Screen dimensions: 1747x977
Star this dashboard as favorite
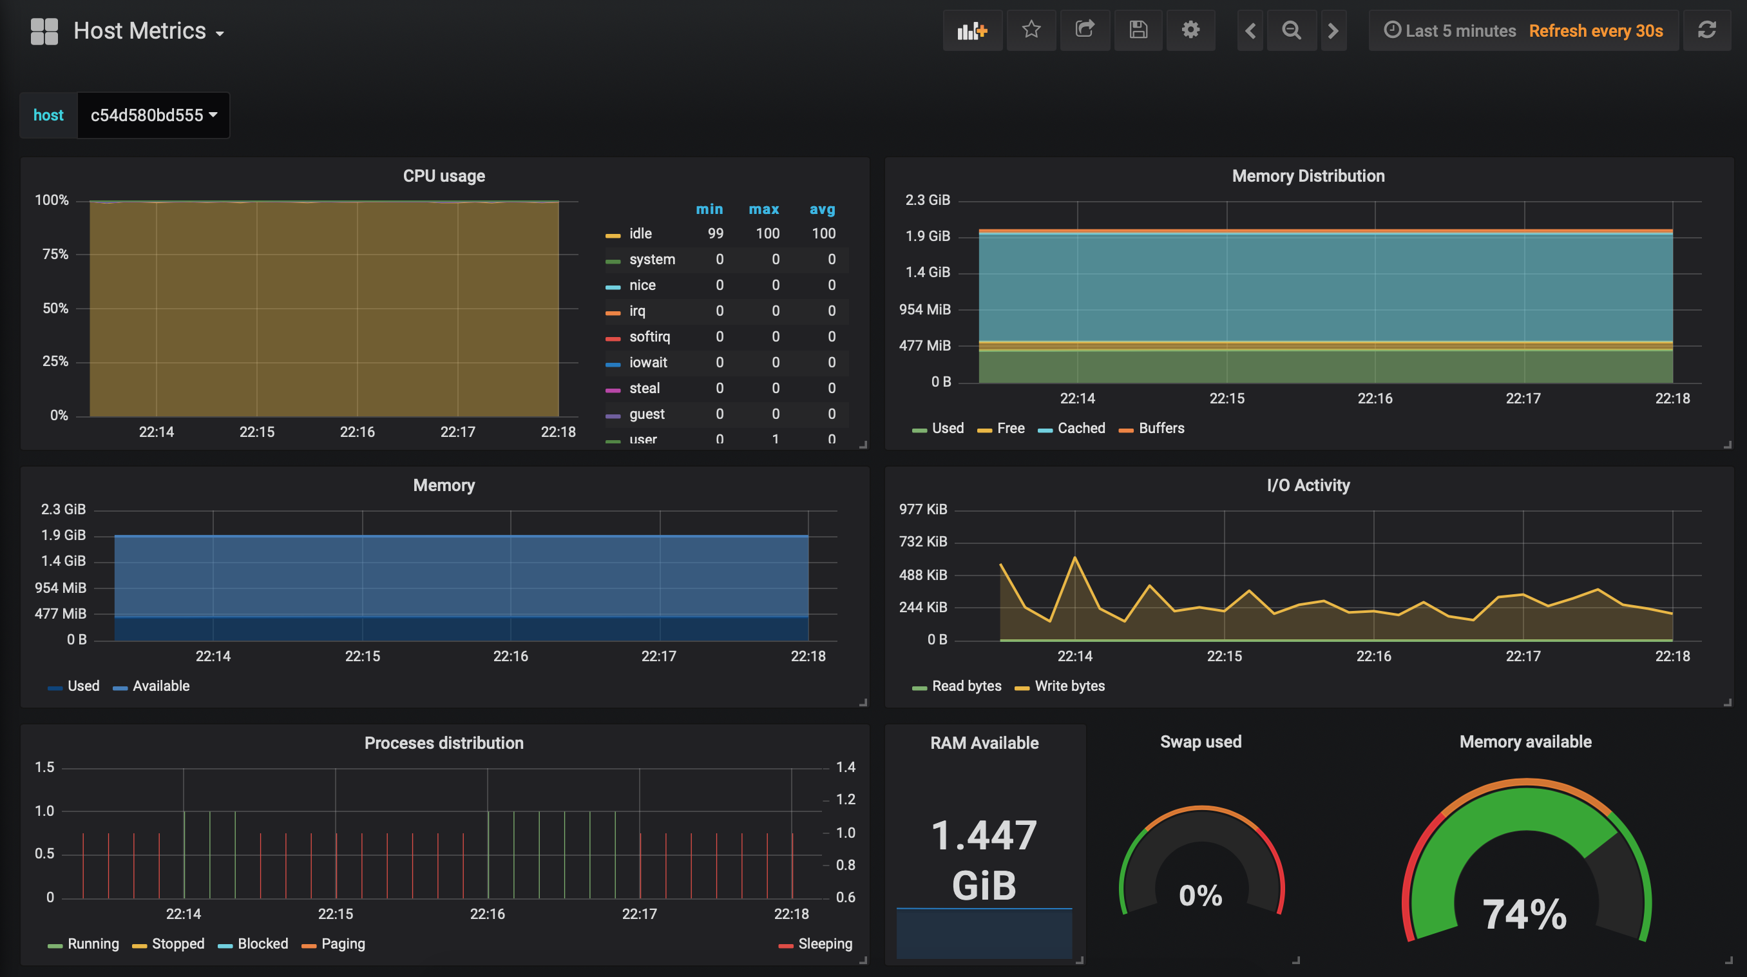1031,30
